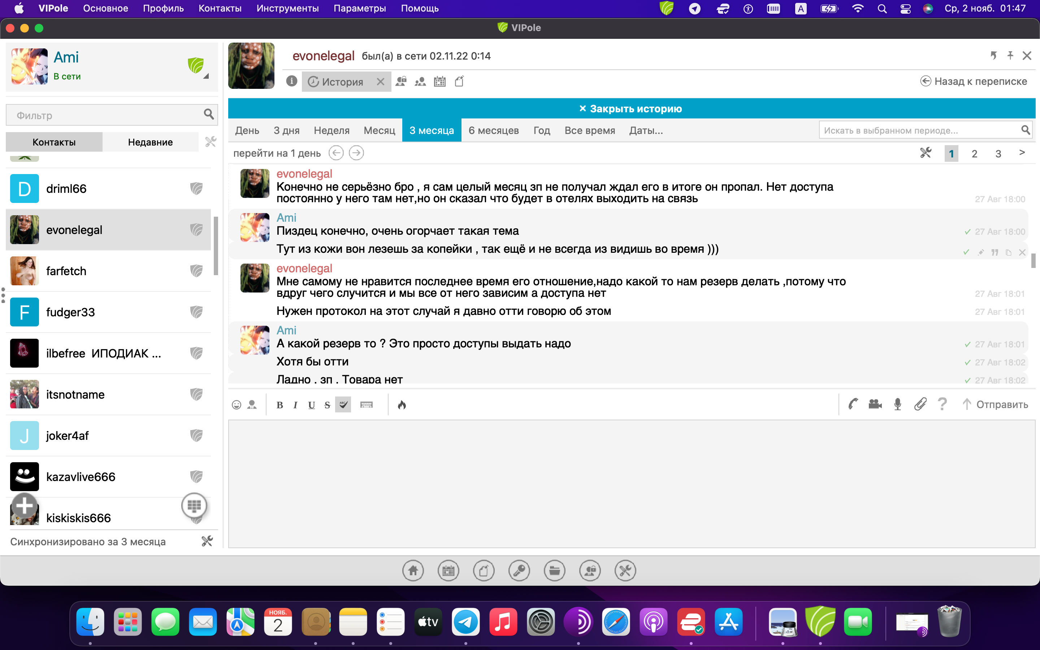1040x650 pixels.
Task: Go back one day with left arrow
Action: pos(336,153)
